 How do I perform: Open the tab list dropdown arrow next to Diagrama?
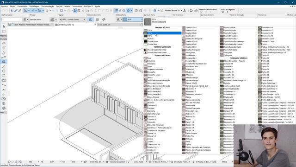[95, 25]
